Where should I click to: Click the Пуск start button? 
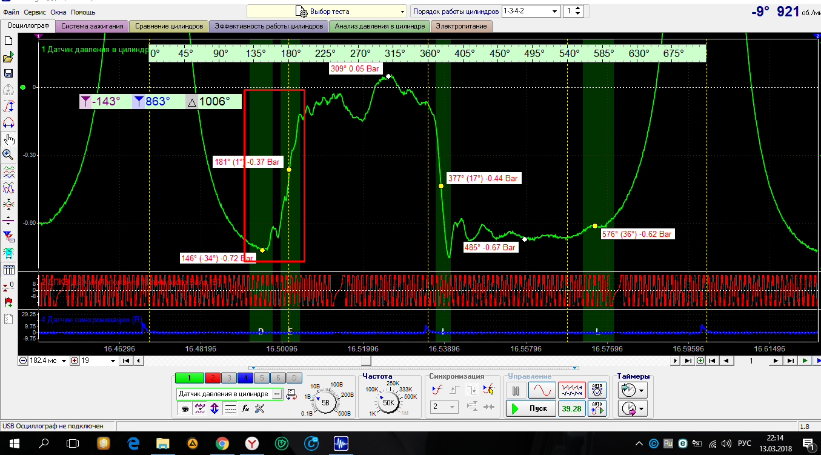(x=531, y=408)
